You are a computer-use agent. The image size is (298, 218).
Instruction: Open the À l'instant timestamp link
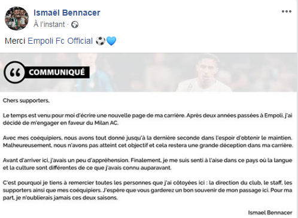(49, 25)
